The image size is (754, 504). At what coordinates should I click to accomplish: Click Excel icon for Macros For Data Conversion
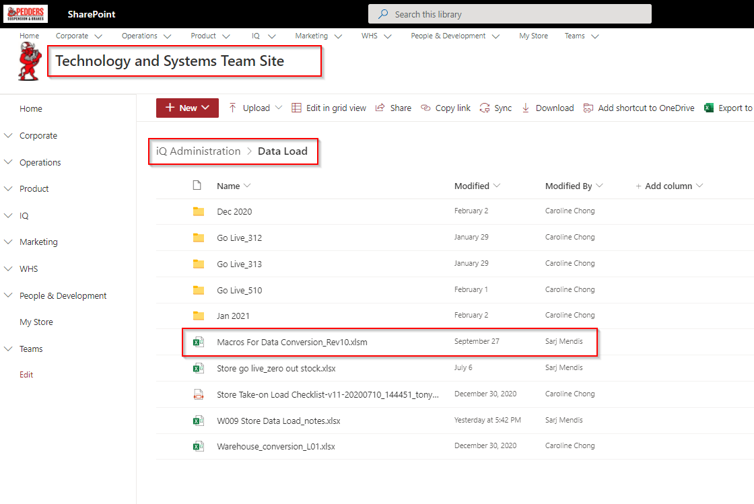(198, 342)
